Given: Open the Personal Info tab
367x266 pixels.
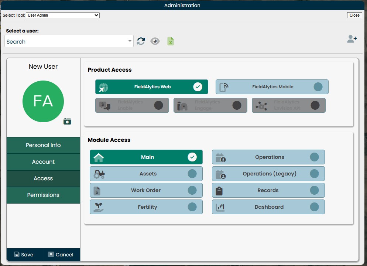Looking at the screenshot, I should point(43,145).
